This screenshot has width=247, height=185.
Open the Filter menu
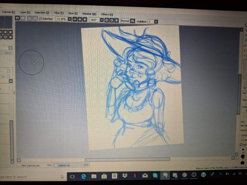point(59,13)
